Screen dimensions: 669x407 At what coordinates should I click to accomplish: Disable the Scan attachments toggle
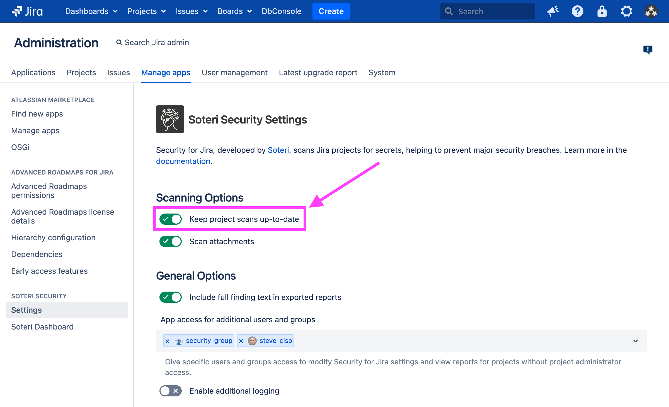[x=171, y=241]
